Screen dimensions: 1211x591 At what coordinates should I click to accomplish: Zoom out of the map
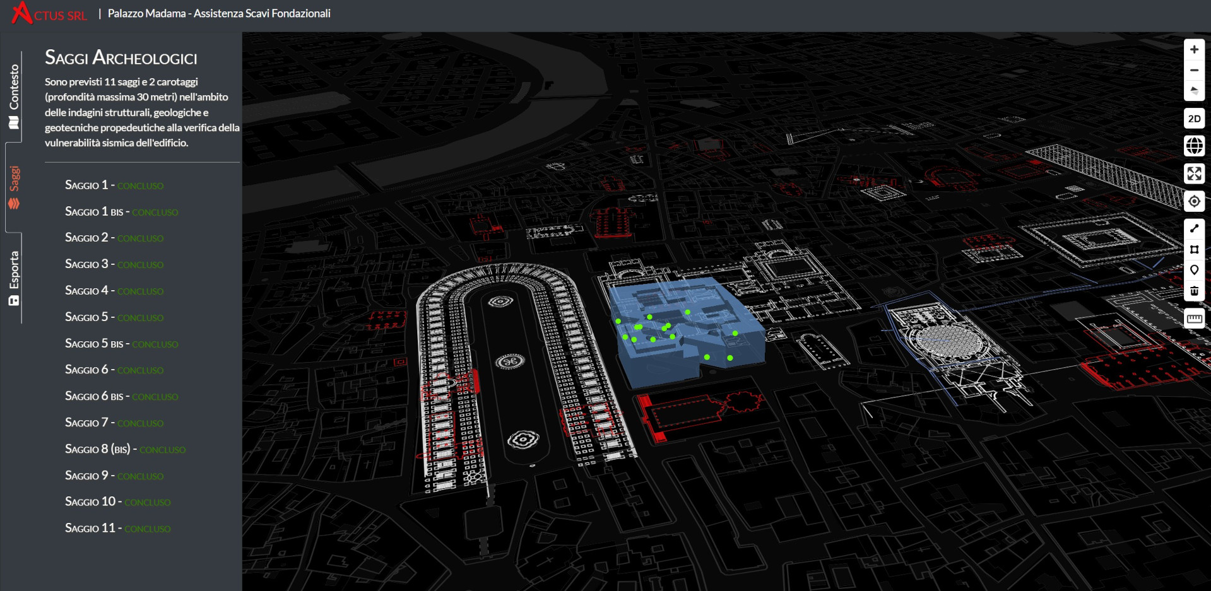coord(1194,70)
